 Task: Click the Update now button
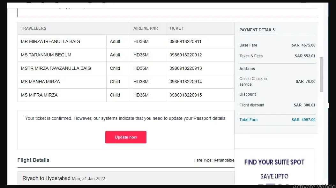(126, 137)
